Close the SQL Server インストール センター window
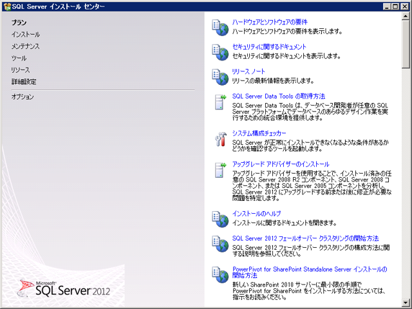The height and width of the screenshot is (309, 412). click(404, 7)
